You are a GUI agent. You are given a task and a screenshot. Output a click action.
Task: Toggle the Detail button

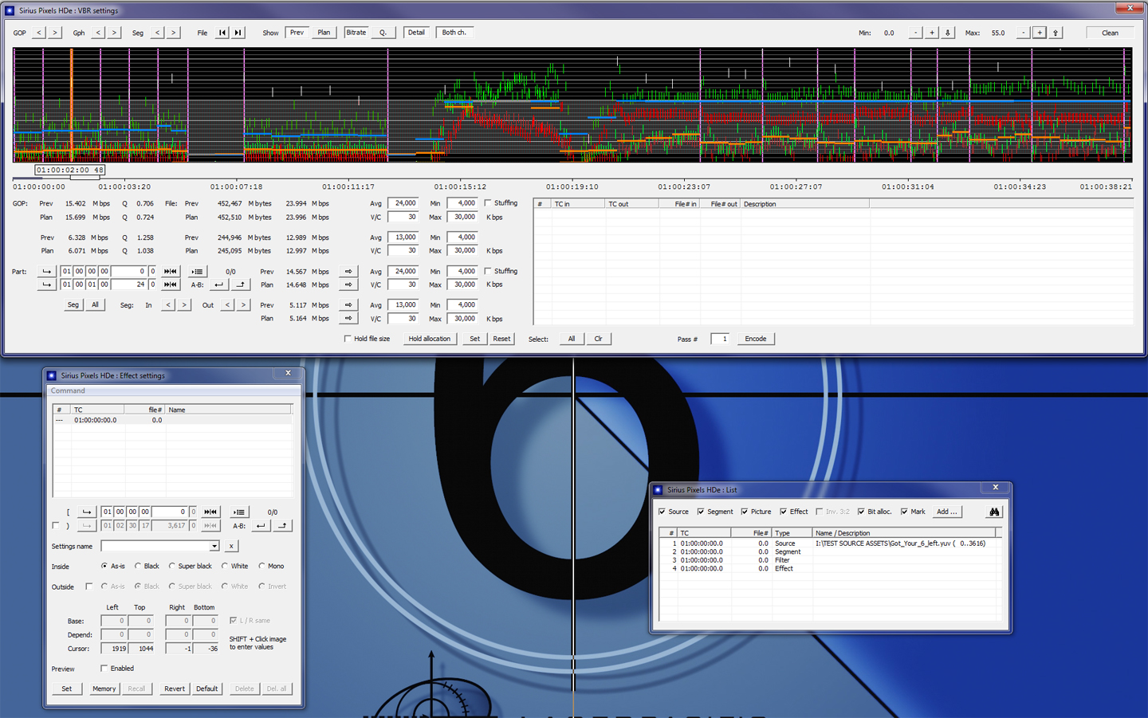(x=416, y=33)
